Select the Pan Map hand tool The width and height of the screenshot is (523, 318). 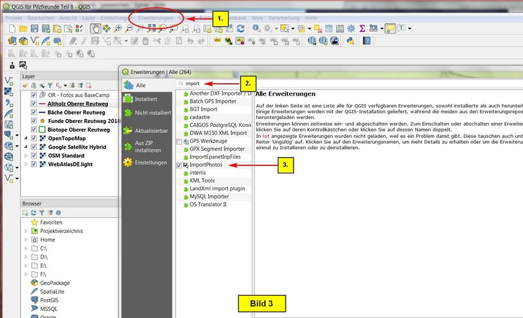coord(95,29)
